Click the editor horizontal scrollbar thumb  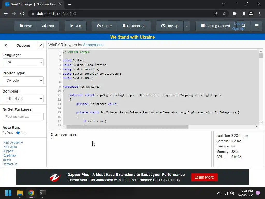click(127, 127)
